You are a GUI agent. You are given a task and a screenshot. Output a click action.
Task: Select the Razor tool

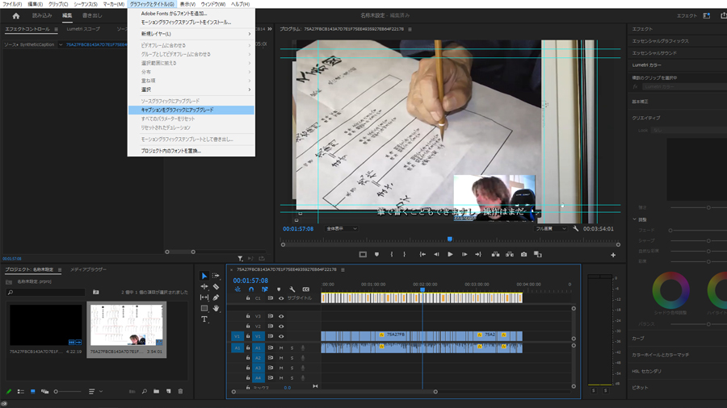click(216, 287)
